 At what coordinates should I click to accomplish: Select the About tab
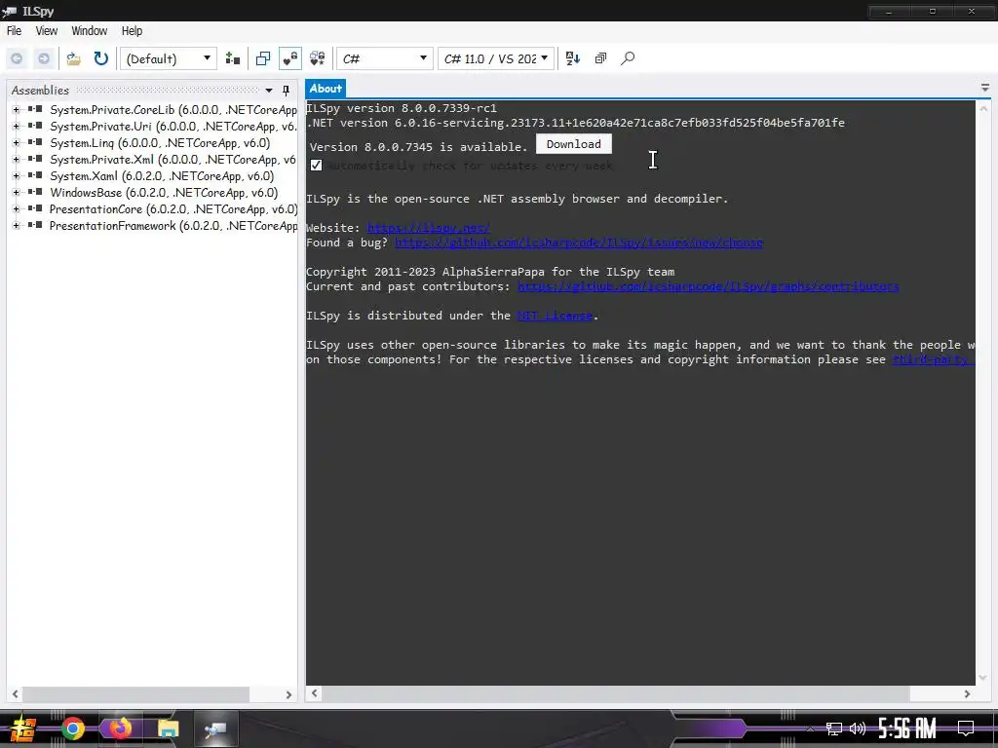pos(326,89)
